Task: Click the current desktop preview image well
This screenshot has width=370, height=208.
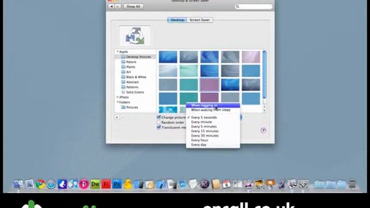Action: pyautogui.click(x=135, y=36)
